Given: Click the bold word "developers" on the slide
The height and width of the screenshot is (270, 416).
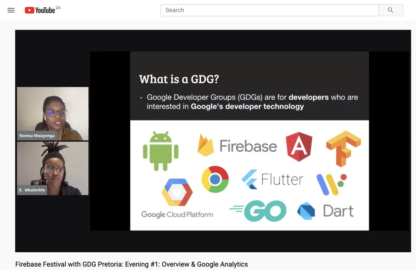Looking at the screenshot, I should click(309, 97).
